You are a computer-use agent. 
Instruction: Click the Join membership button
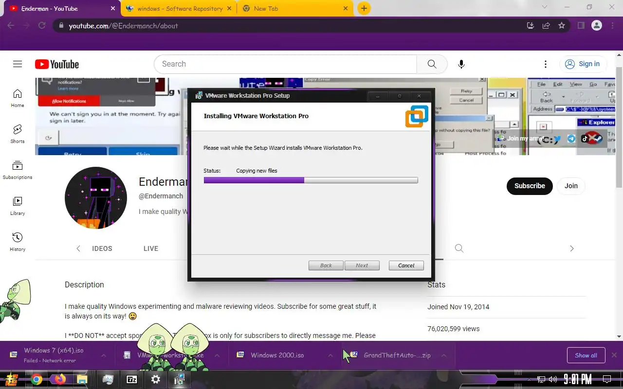tap(571, 186)
